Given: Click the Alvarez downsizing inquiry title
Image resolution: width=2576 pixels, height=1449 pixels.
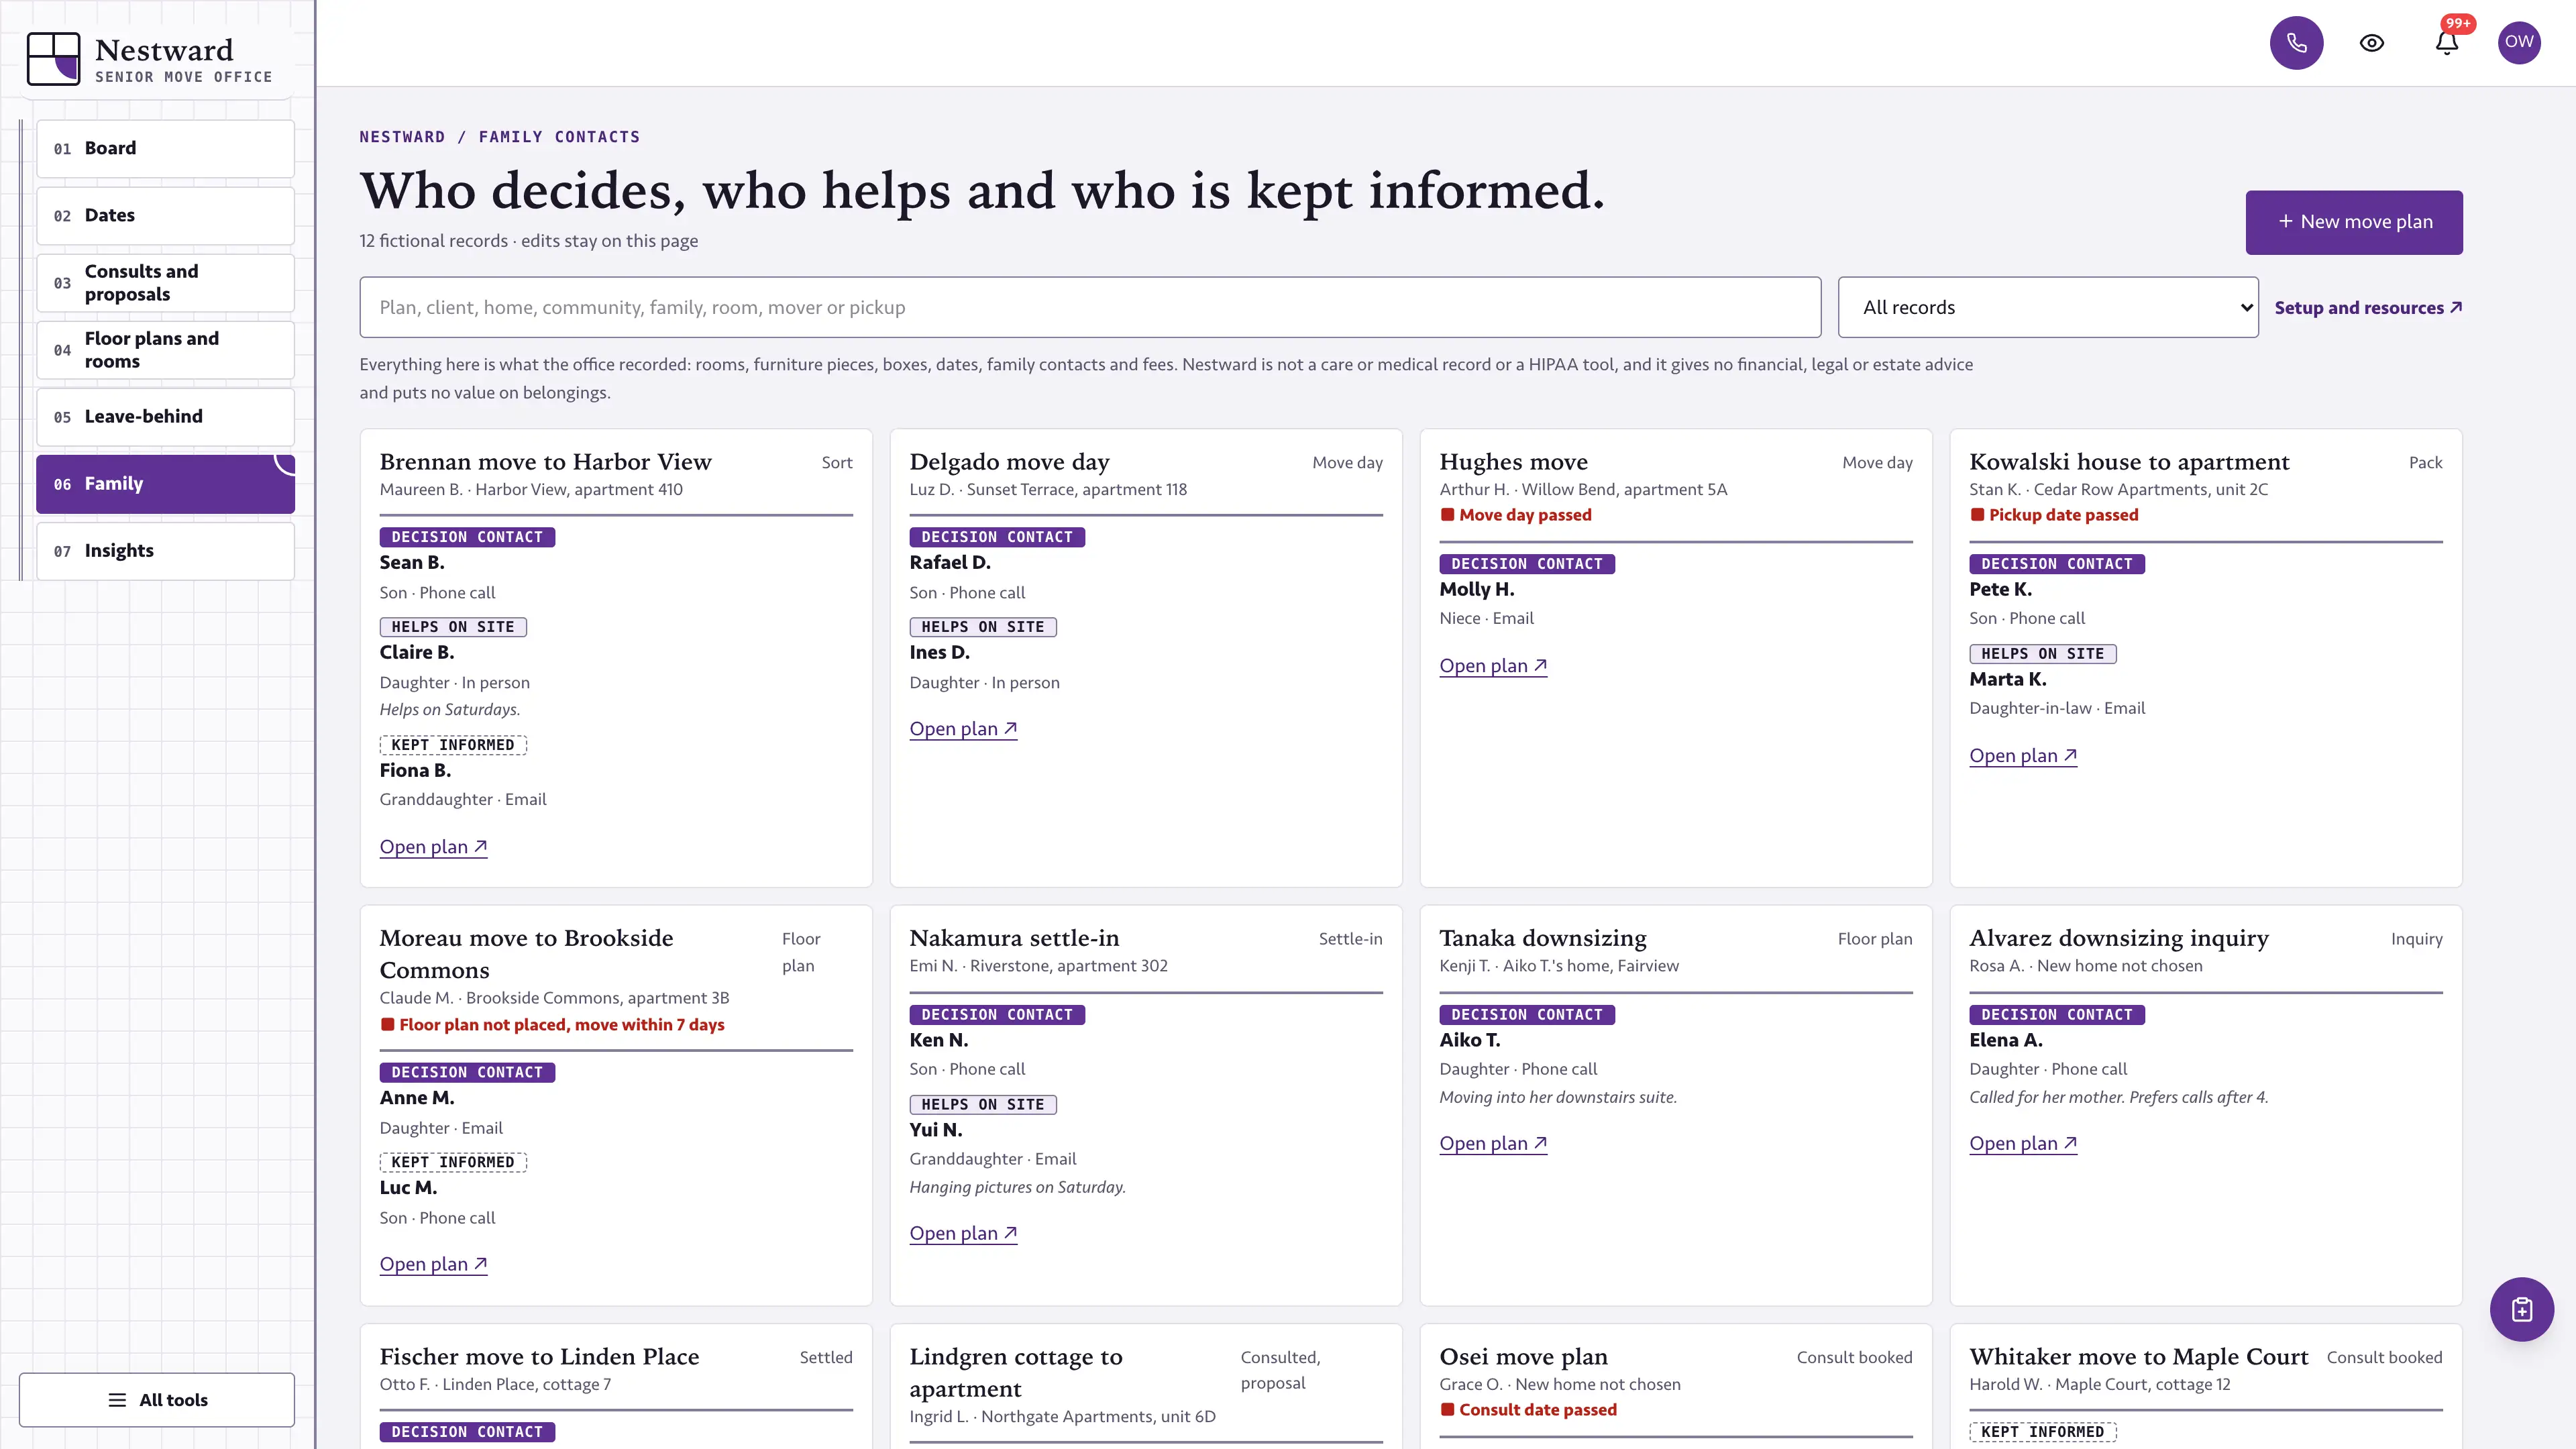Looking at the screenshot, I should point(2119,938).
